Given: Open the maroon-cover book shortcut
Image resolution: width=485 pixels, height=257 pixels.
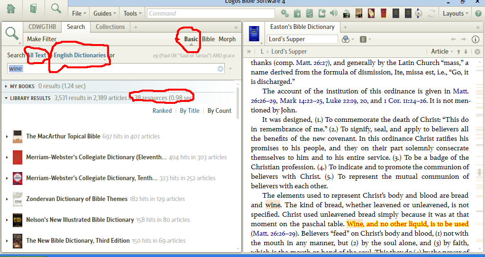Looking at the screenshot, I should click(x=371, y=13).
